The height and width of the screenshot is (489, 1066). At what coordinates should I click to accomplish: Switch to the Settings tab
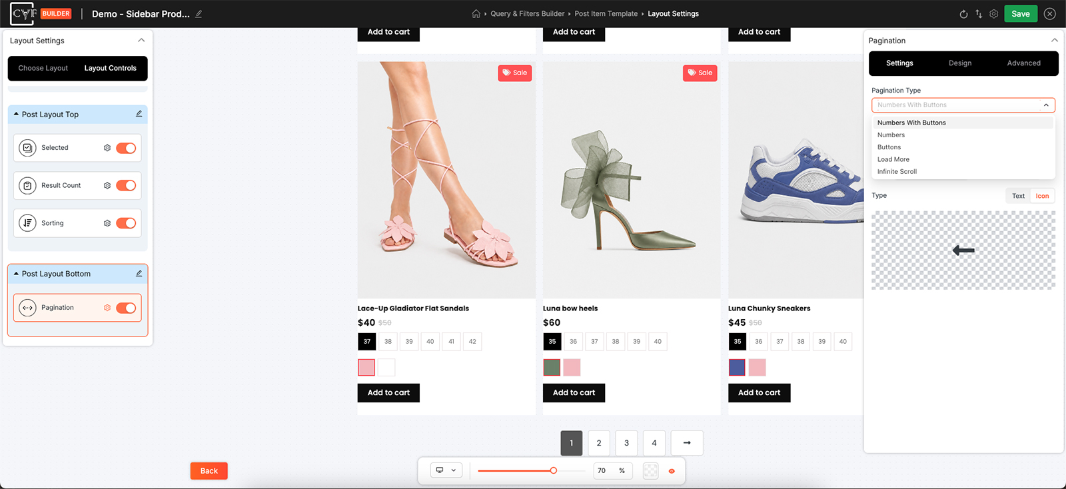899,63
